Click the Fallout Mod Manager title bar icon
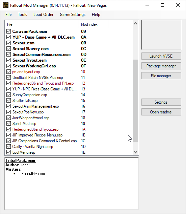 [x=6, y=5]
